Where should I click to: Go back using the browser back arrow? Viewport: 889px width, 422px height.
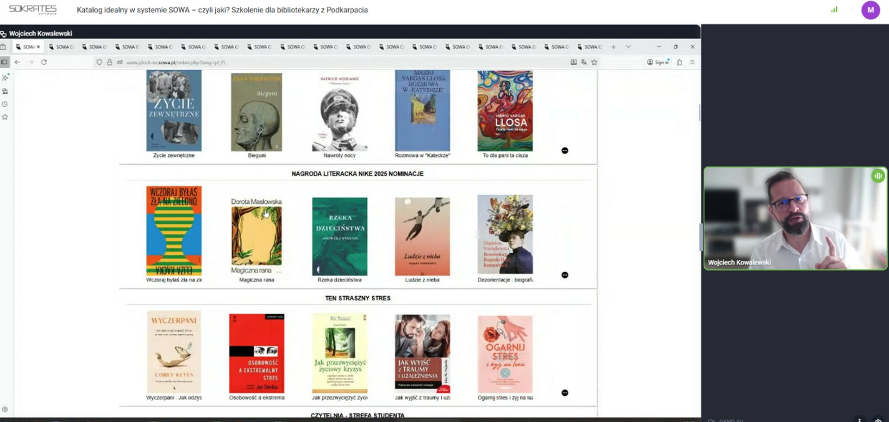[18, 62]
